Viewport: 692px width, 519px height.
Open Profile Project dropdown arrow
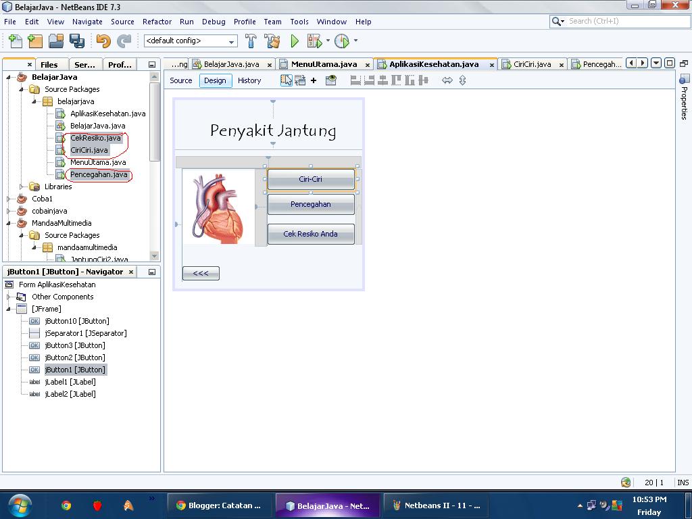355,41
